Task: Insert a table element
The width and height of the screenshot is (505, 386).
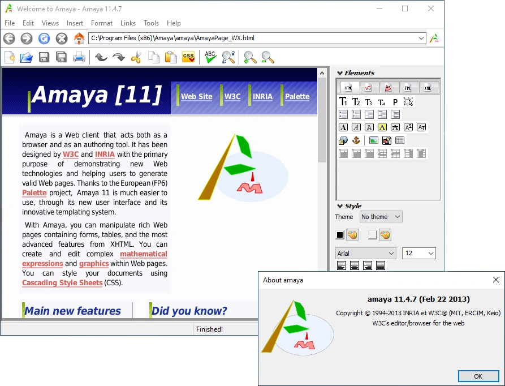Action: pyautogui.click(x=400, y=140)
